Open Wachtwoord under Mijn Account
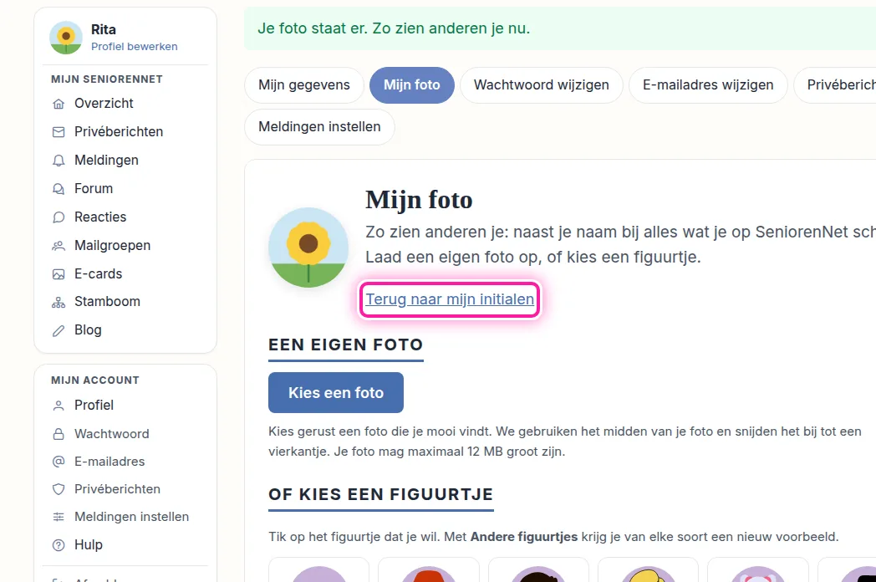The width and height of the screenshot is (876, 582). 112,434
